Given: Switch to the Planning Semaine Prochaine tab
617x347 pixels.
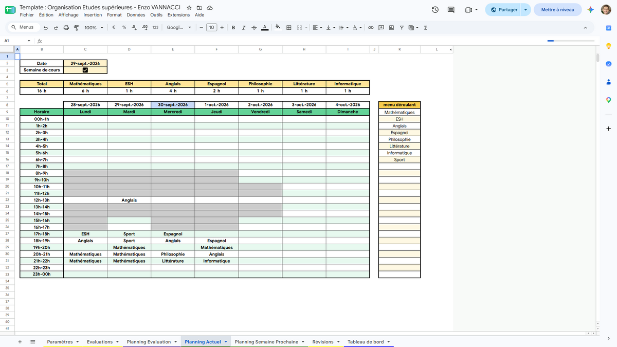Looking at the screenshot, I should (266, 342).
